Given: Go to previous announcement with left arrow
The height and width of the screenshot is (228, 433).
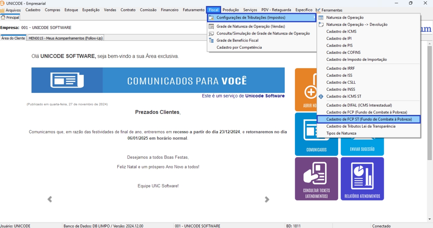Looking at the screenshot, I should pyautogui.click(x=49, y=199).
